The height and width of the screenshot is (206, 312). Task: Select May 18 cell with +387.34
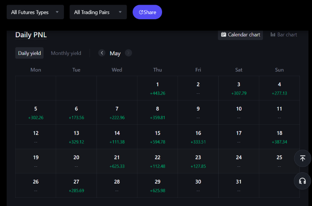(279, 137)
